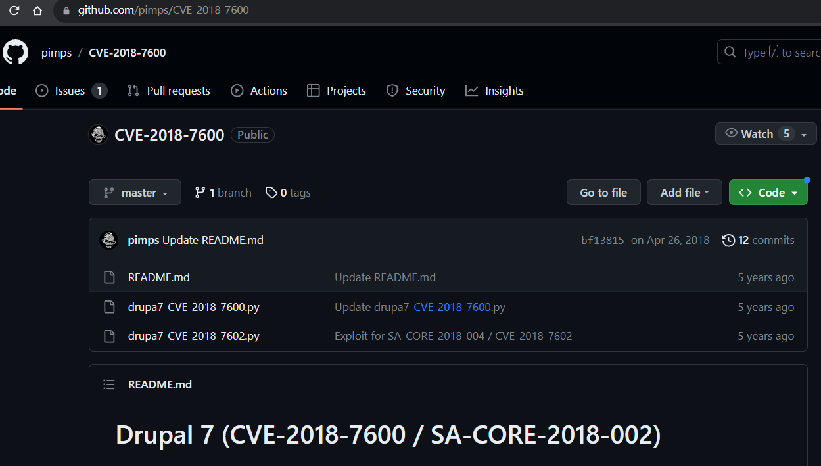
Task: Click the Drupal 7 README heading
Action: (388, 434)
